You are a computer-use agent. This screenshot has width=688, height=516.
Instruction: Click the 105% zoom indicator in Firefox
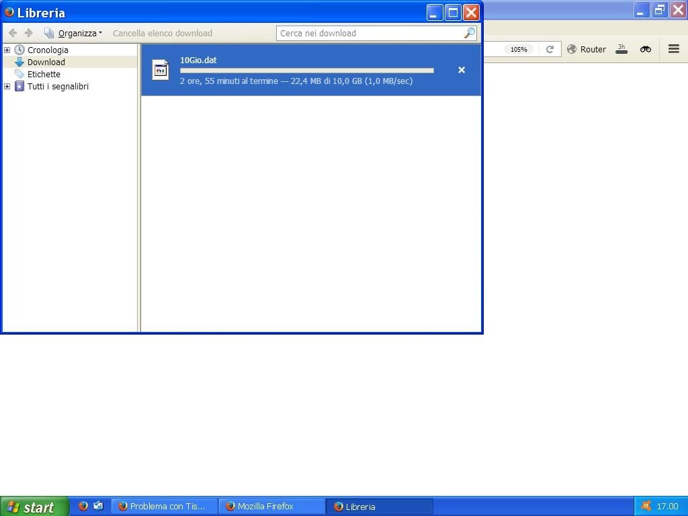[x=519, y=49]
